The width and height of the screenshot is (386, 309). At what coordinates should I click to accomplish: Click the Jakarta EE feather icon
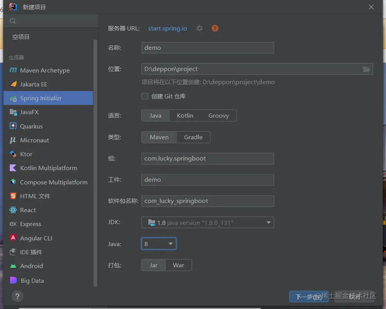pos(14,84)
